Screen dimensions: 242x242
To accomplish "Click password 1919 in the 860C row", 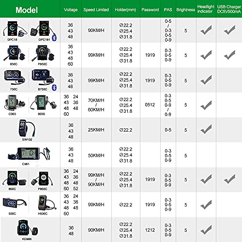I will pos(150,180).
